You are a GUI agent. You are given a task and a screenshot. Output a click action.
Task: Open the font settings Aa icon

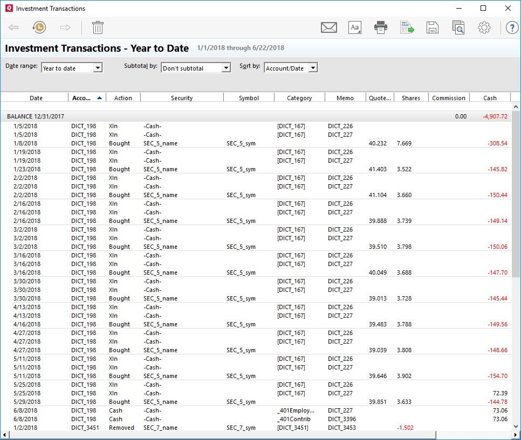pyautogui.click(x=354, y=27)
